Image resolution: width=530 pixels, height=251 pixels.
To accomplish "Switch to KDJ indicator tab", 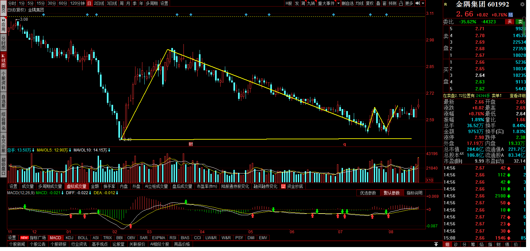I will pyautogui.click(x=69, y=238).
